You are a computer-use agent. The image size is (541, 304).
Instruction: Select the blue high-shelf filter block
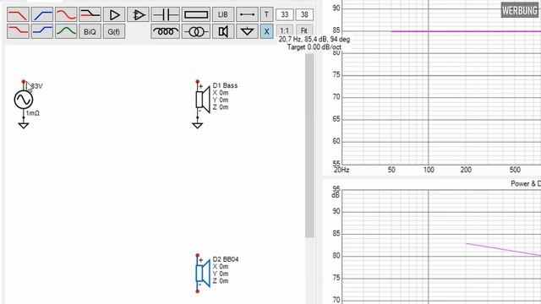42,31
